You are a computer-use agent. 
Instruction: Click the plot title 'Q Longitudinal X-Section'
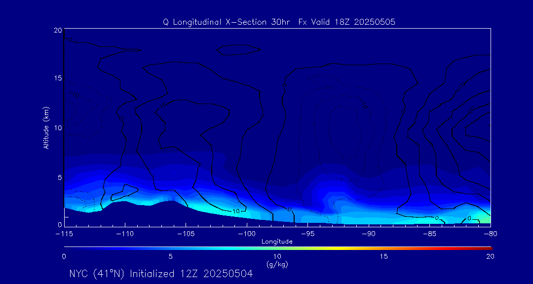click(279, 22)
